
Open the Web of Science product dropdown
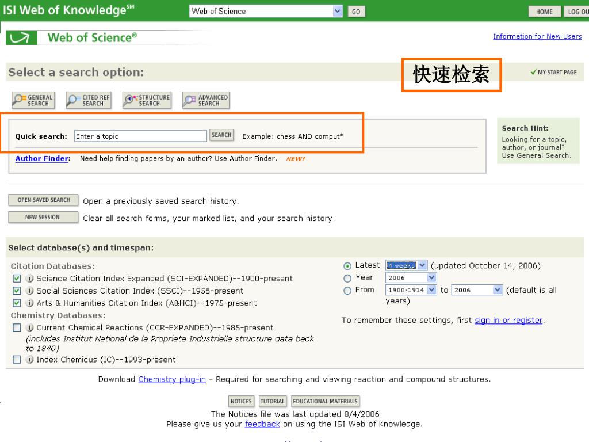[x=266, y=12]
